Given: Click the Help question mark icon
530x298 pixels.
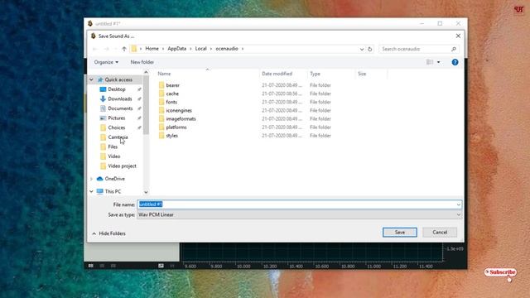Looking at the screenshot, I should (455, 62).
